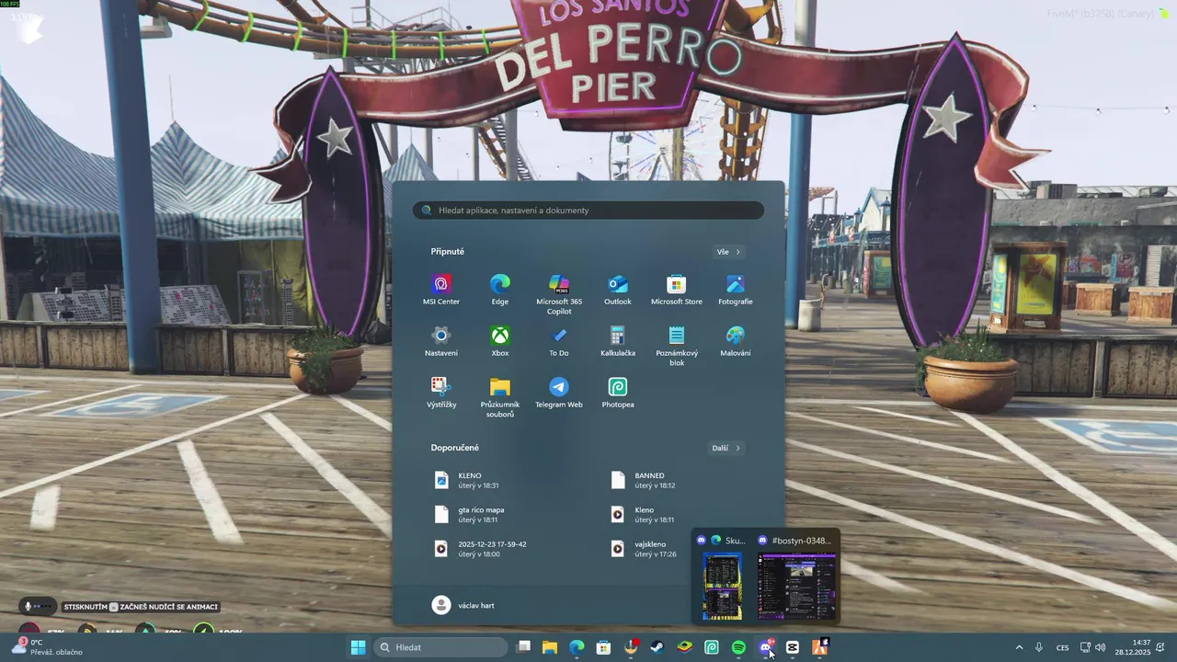Viewport: 1177px width, 662px height.
Task: Open the Výstřižky snipping tool
Action: (441, 393)
